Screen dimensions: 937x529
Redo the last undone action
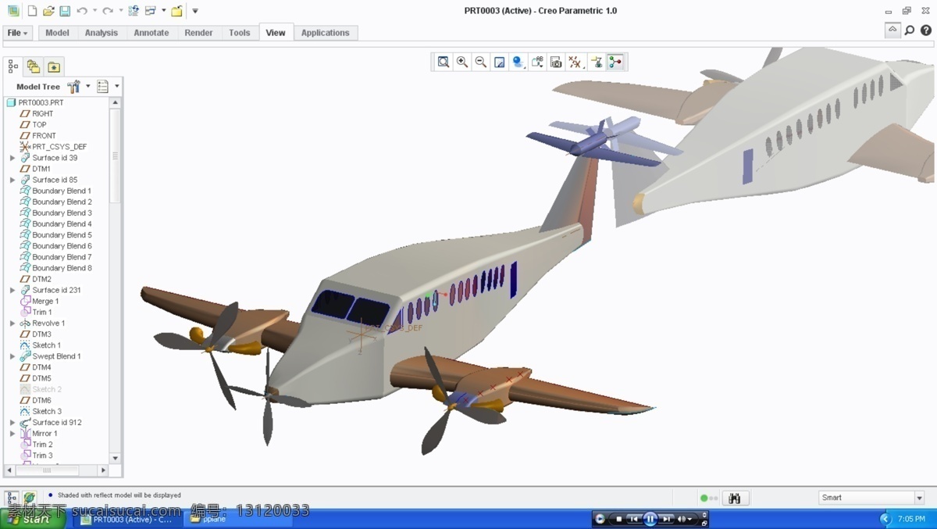(x=108, y=11)
